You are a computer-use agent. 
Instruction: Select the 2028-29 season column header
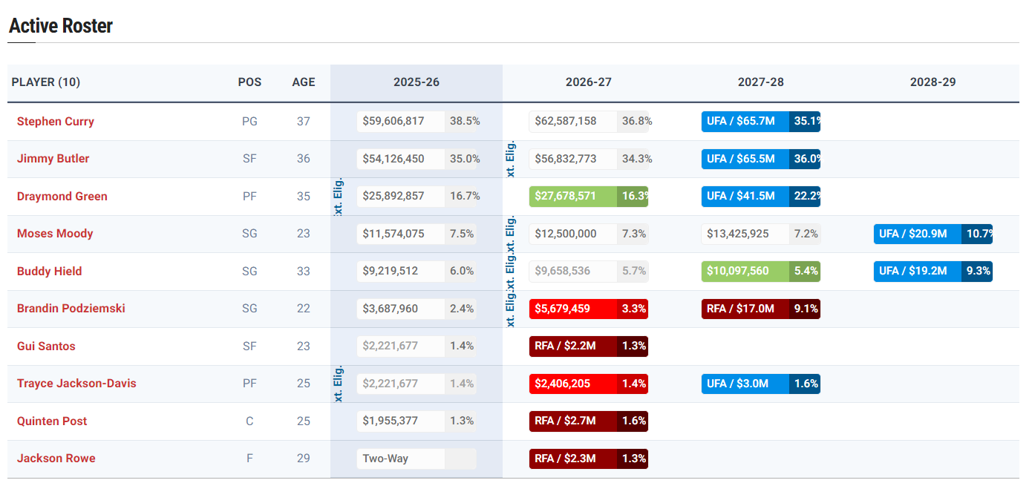pyautogui.click(x=933, y=82)
